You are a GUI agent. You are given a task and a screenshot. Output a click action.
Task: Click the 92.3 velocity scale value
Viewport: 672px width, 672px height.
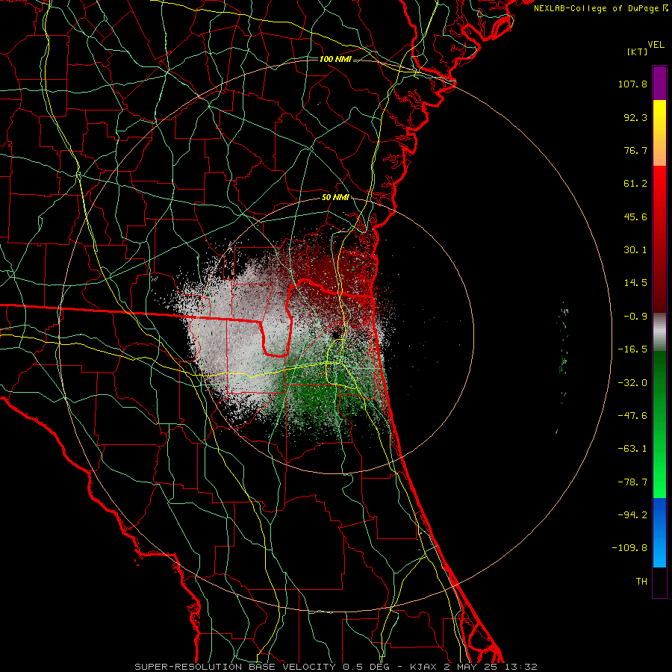635,117
